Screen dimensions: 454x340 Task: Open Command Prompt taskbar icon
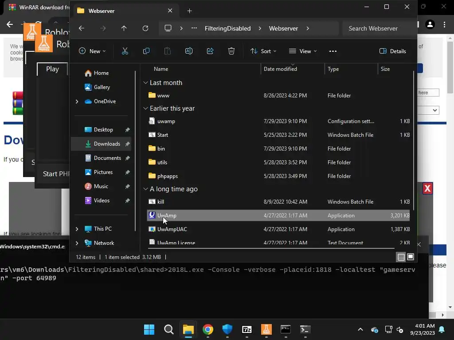click(x=286, y=329)
